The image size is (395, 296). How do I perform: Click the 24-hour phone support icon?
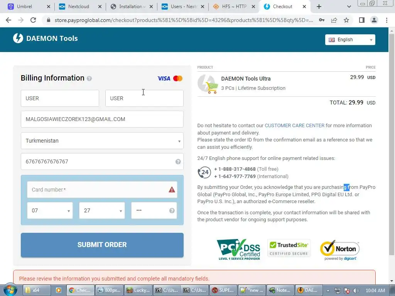204,173
